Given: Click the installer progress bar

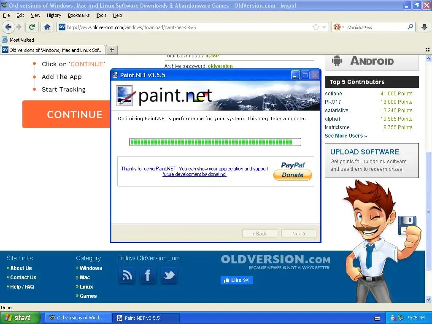Looking at the screenshot, I should (x=215, y=142).
